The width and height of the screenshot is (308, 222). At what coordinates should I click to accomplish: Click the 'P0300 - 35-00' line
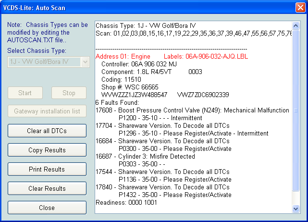[x=175, y=148]
